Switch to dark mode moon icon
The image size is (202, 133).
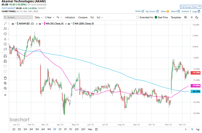tap(192, 17)
